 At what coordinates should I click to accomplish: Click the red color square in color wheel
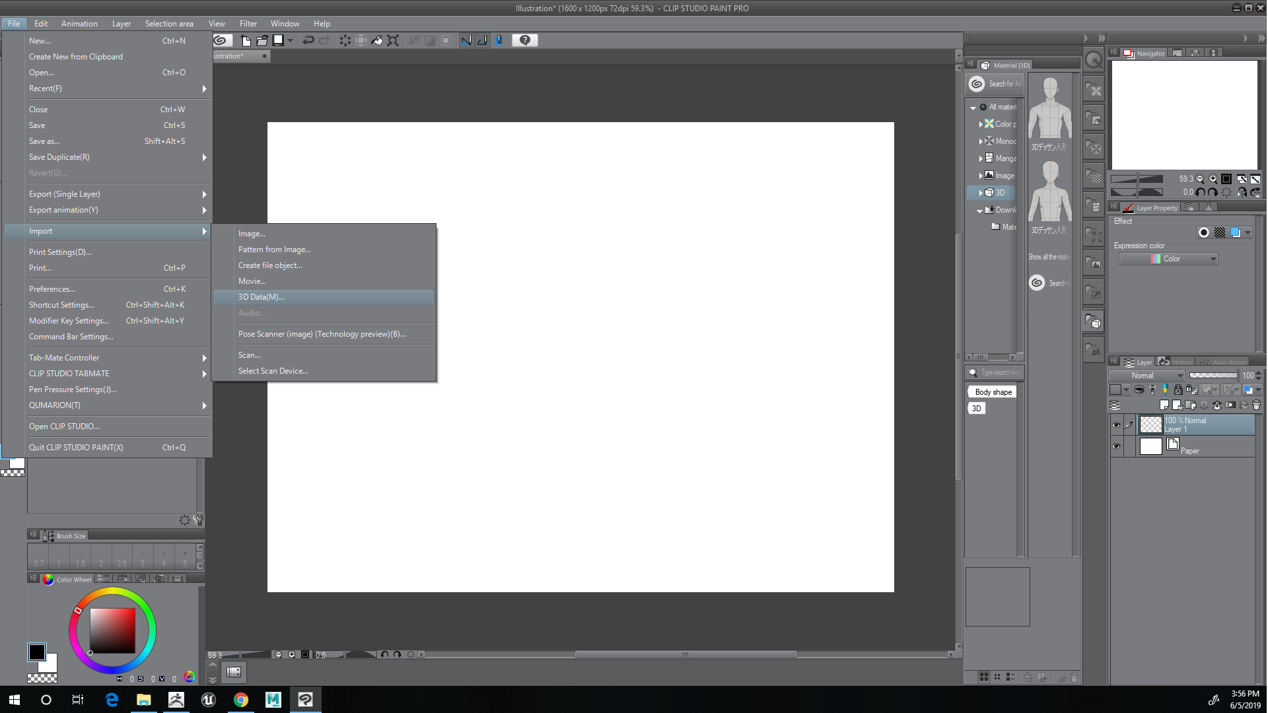112,630
